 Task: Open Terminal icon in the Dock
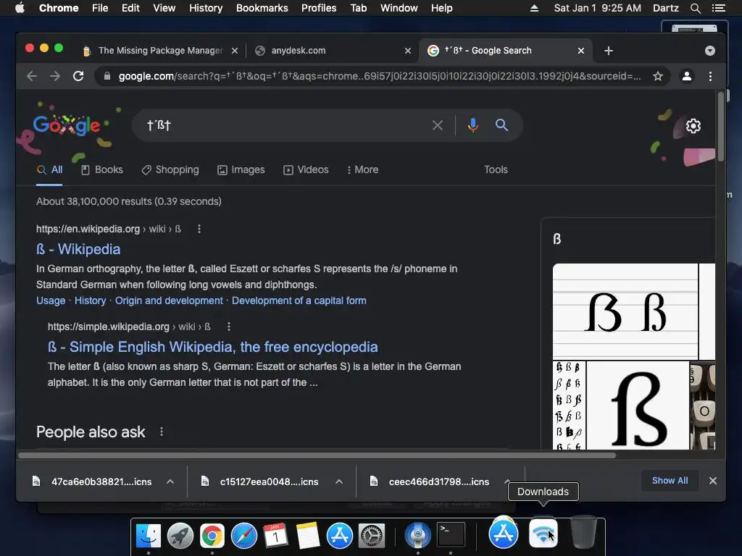[x=451, y=535]
